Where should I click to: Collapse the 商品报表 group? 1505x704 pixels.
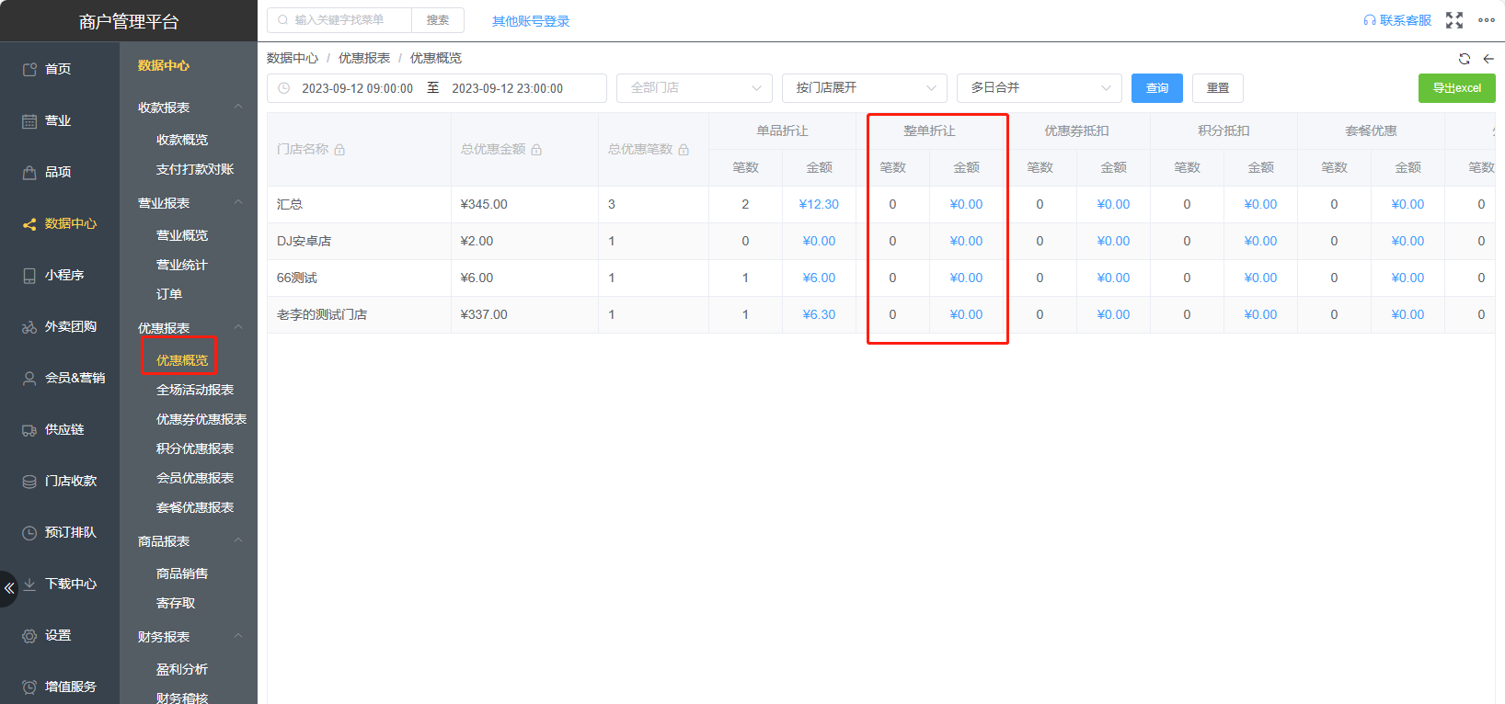coord(238,540)
